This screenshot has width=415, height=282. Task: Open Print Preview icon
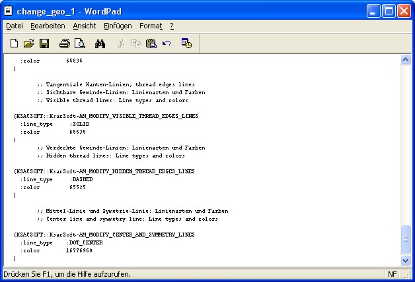[x=80, y=43]
